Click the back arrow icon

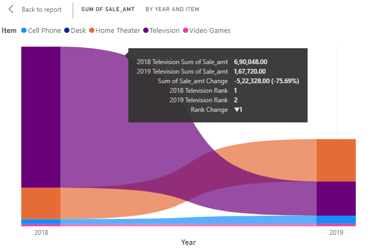tap(11, 10)
